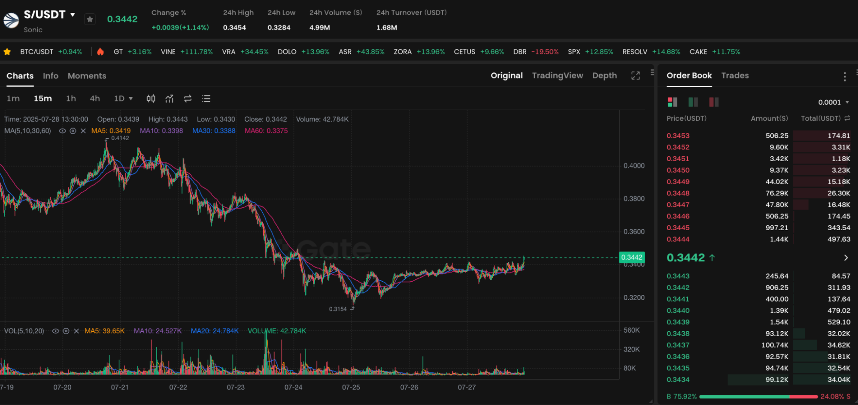The height and width of the screenshot is (405, 858).
Task: Show asks-only order book layout
Action: [714, 102]
